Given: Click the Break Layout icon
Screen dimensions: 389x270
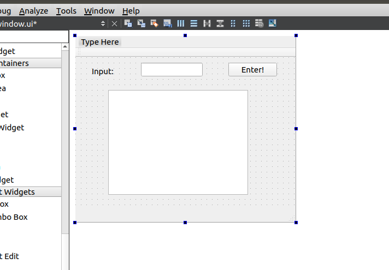Looking at the screenshot, I should (259, 23).
